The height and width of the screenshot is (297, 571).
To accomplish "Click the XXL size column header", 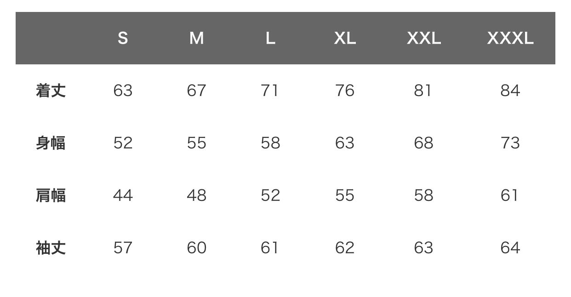I will click(x=423, y=38).
